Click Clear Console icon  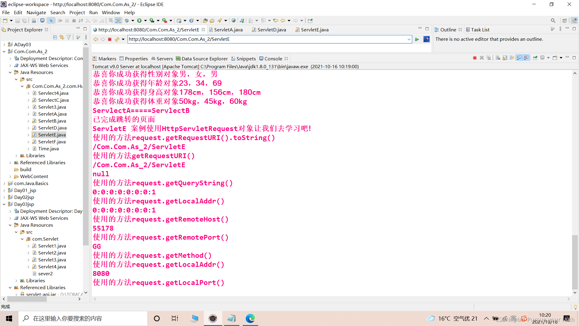tap(498, 58)
